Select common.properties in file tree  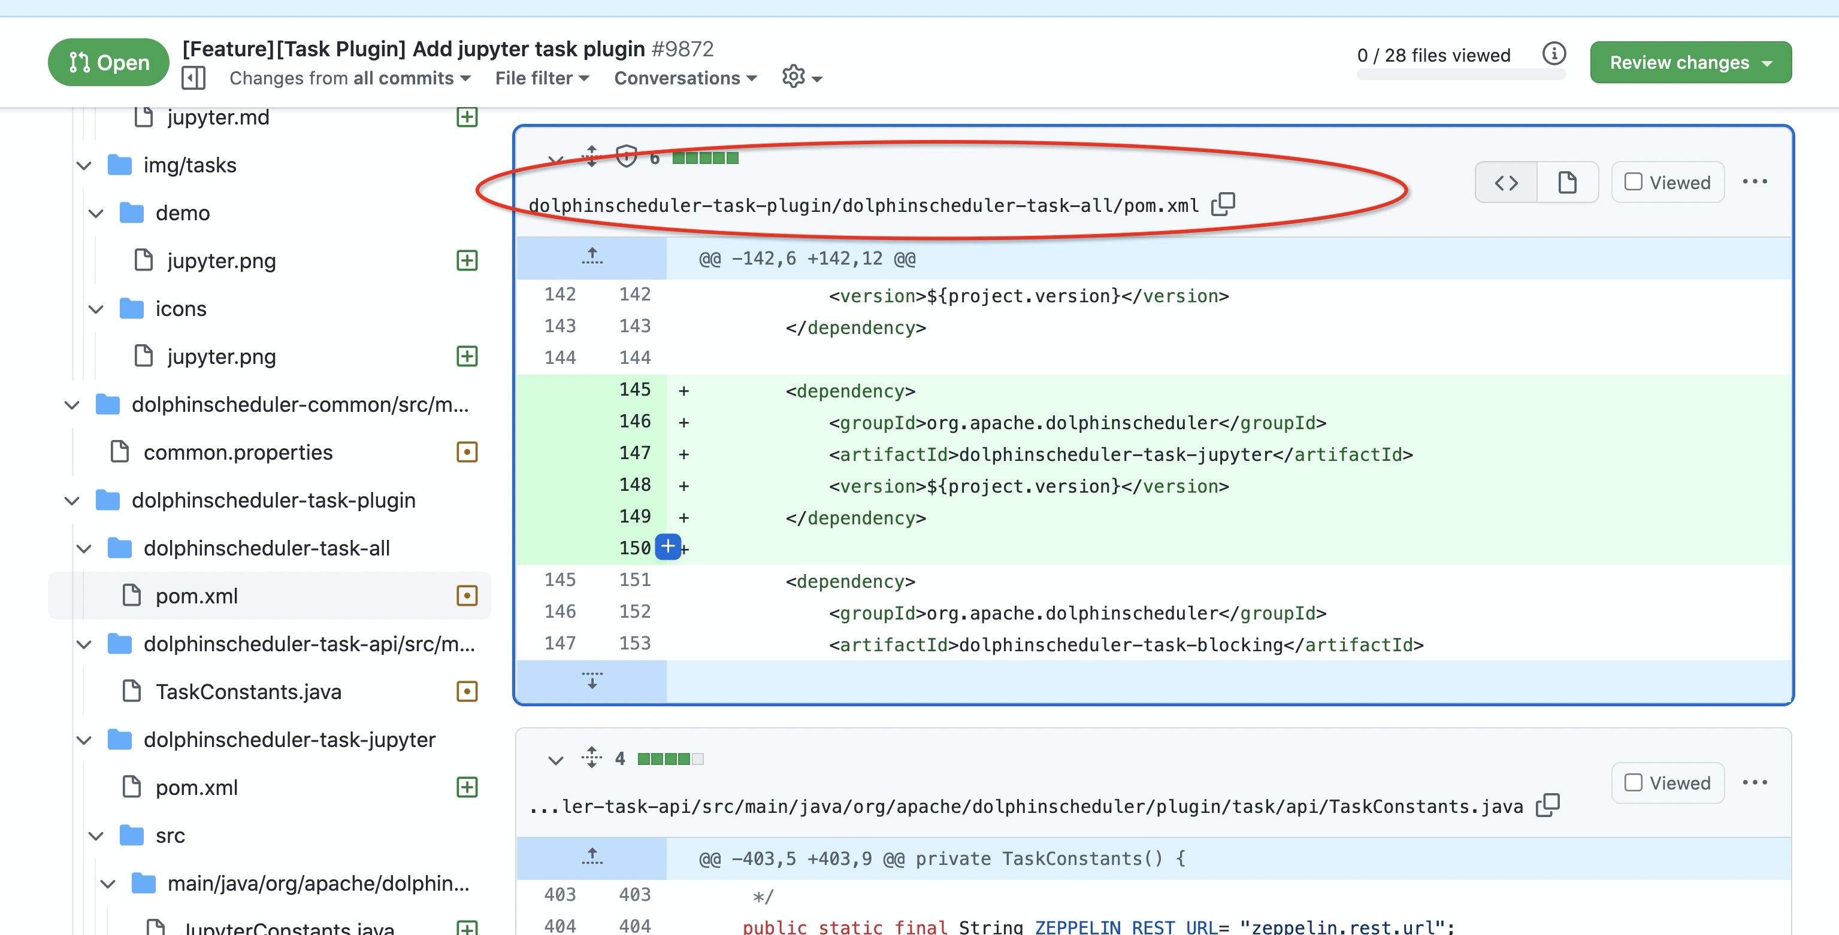click(x=238, y=452)
